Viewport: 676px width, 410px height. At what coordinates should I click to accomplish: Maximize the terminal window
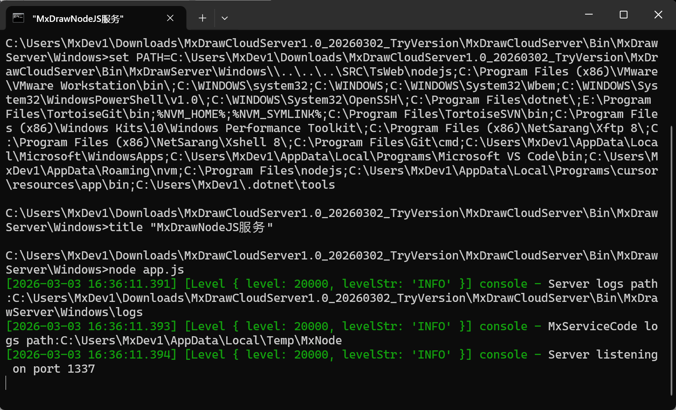[x=624, y=15]
